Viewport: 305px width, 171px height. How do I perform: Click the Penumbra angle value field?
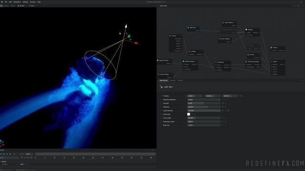point(204,122)
